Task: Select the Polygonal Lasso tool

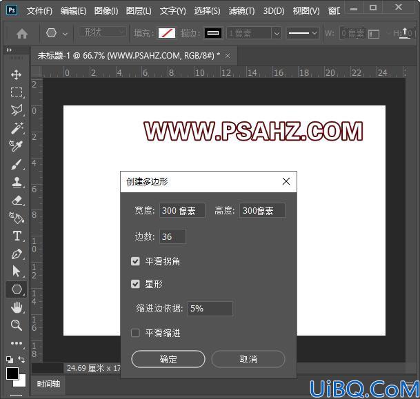Action: point(17,110)
